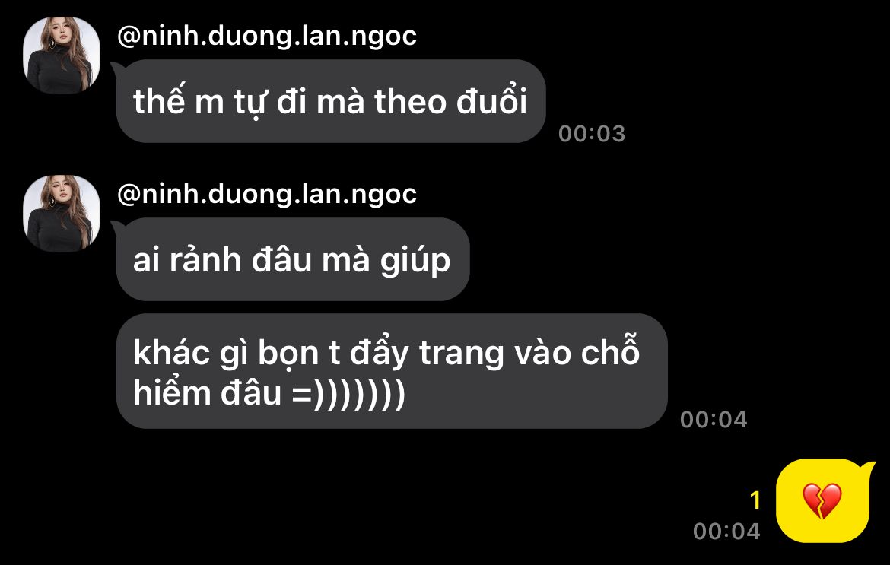Viewport: 890px width, 565px height.
Task: Open the top ninh.duong.lan.ngoc profile avatar
Action: click(x=62, y=55)
